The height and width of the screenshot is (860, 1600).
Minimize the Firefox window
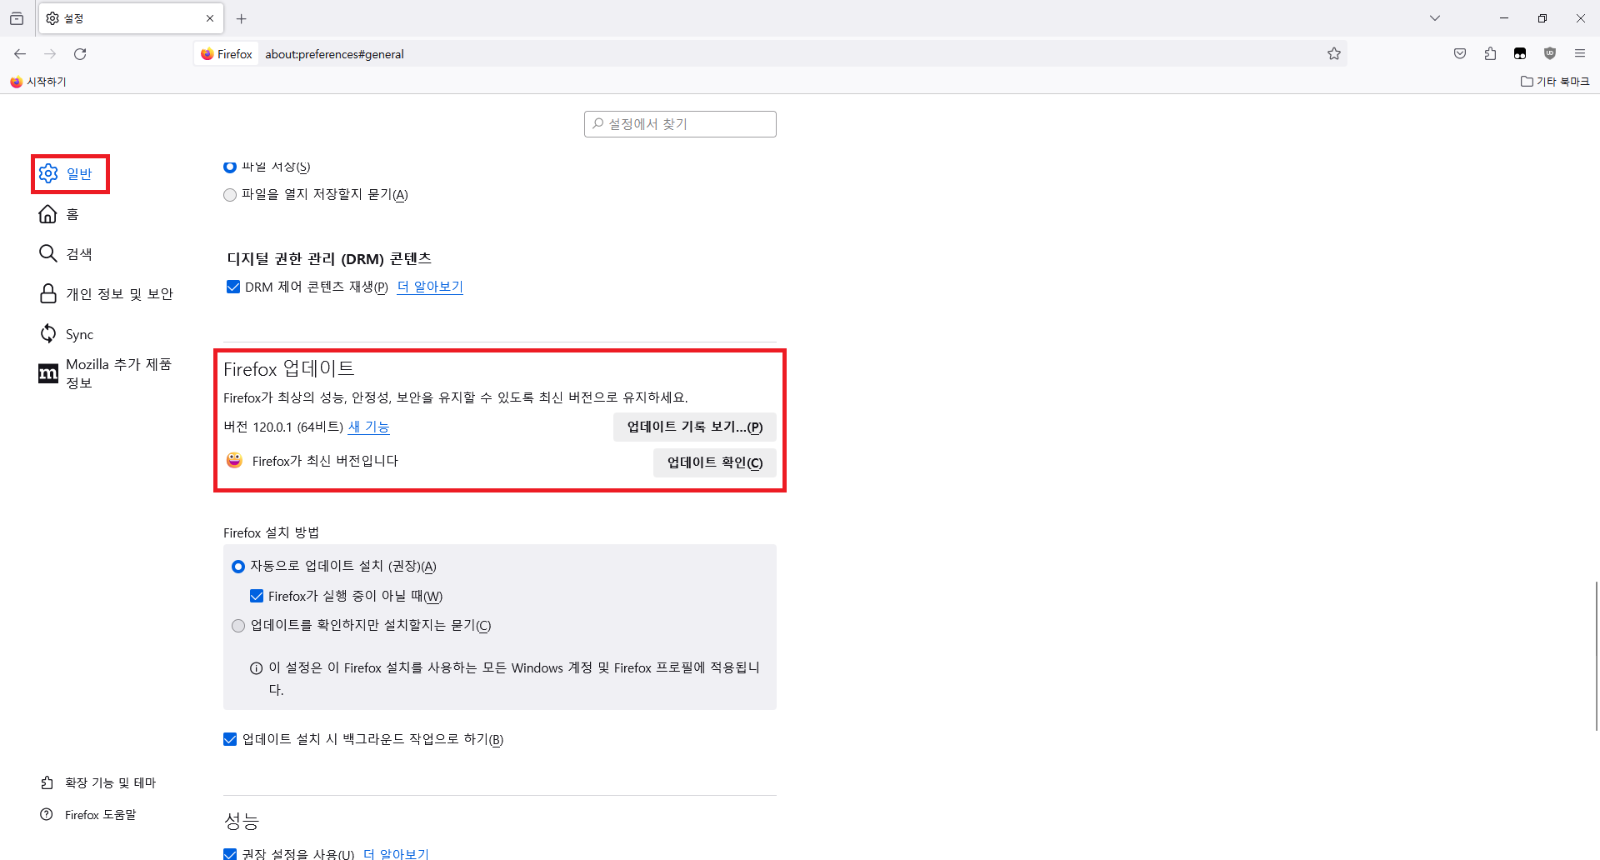[x=1504, y=18]
